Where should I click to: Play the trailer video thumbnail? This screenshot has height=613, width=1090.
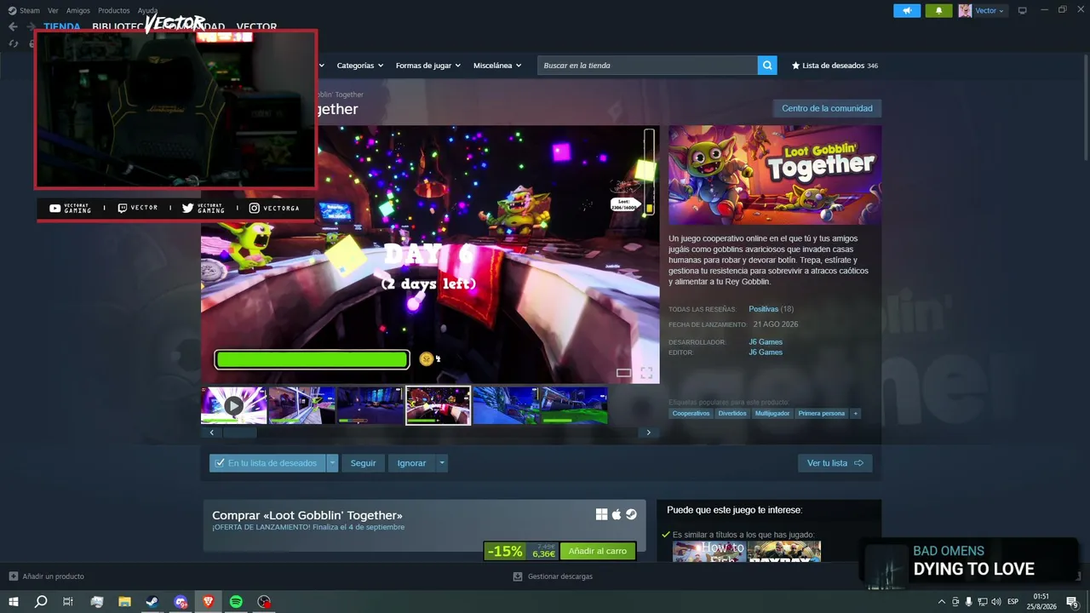(x=233, y=405)
